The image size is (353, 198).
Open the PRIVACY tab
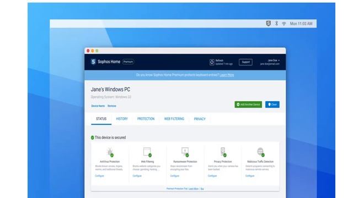pos(200,119)
